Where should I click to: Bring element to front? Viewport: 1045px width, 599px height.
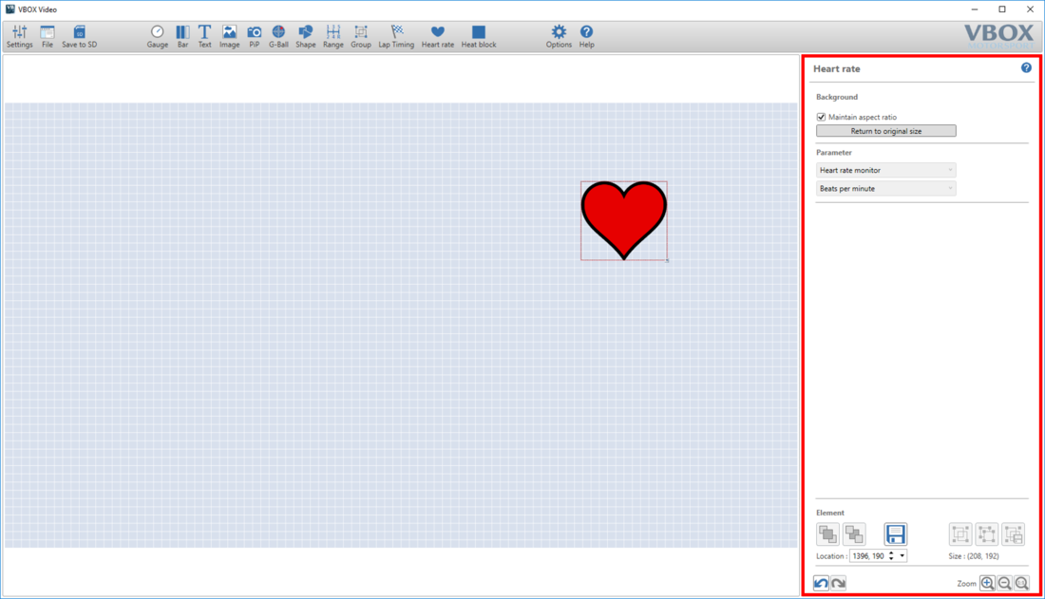click(x=827, y=533)
